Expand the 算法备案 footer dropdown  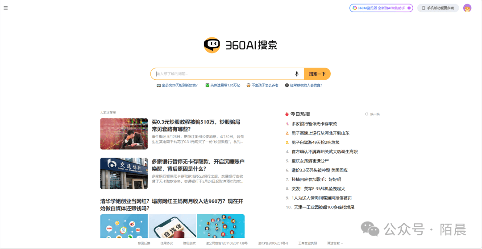click(x=335, y=243)
